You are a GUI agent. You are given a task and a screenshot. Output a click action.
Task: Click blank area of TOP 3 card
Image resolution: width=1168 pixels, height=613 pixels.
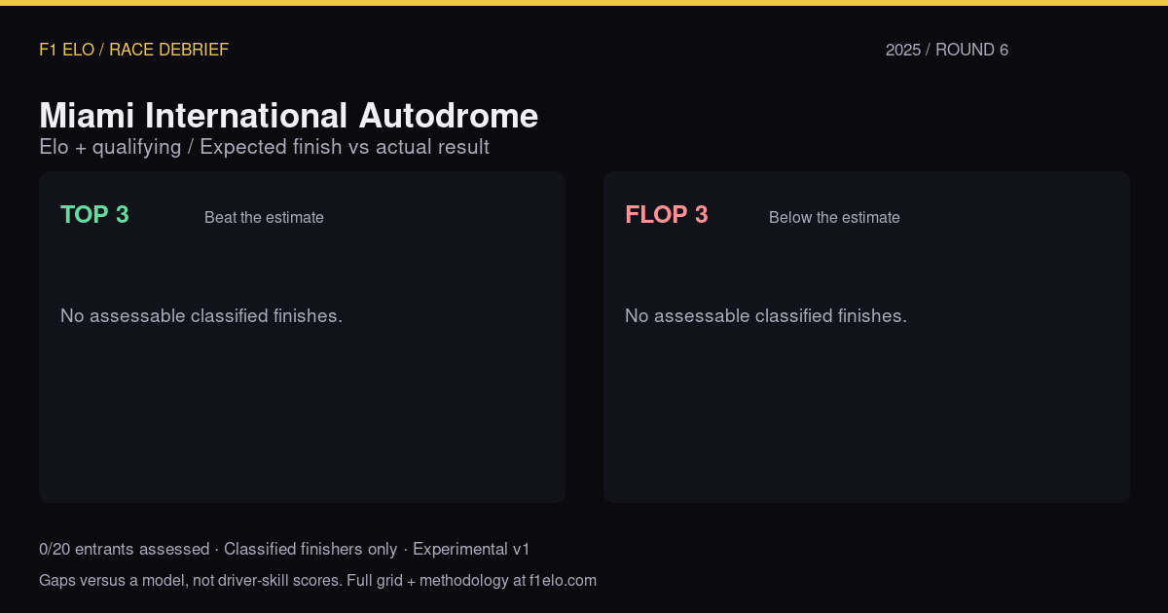(x=302, y=418)
